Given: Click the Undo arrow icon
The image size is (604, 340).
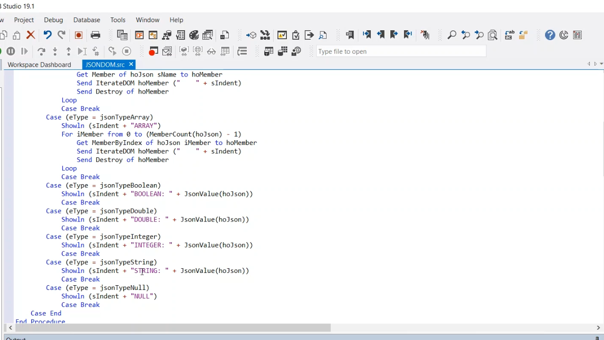Looking at the screenshot, I should [47, 35].
